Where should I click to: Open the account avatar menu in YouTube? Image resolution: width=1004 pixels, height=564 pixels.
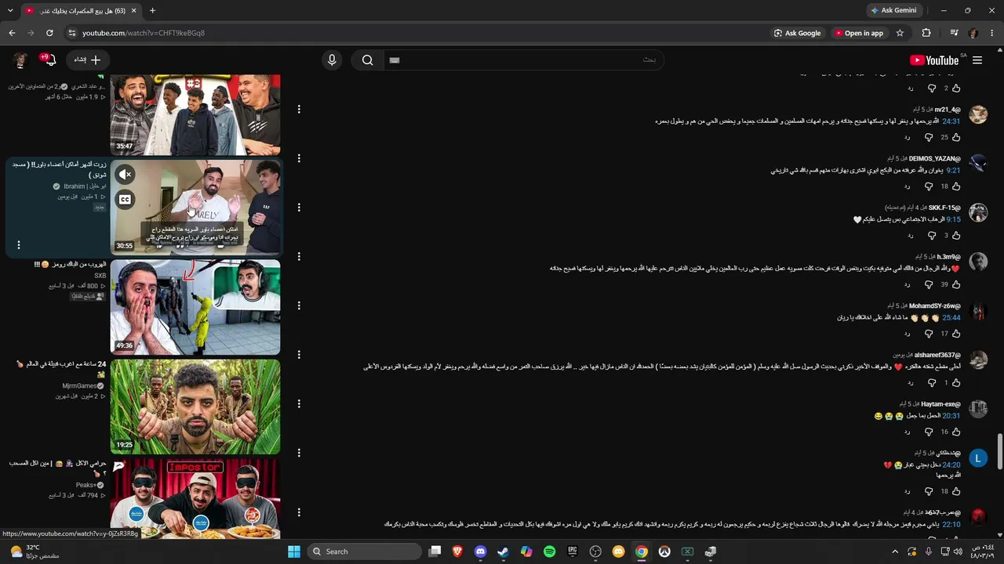point(20,60)
